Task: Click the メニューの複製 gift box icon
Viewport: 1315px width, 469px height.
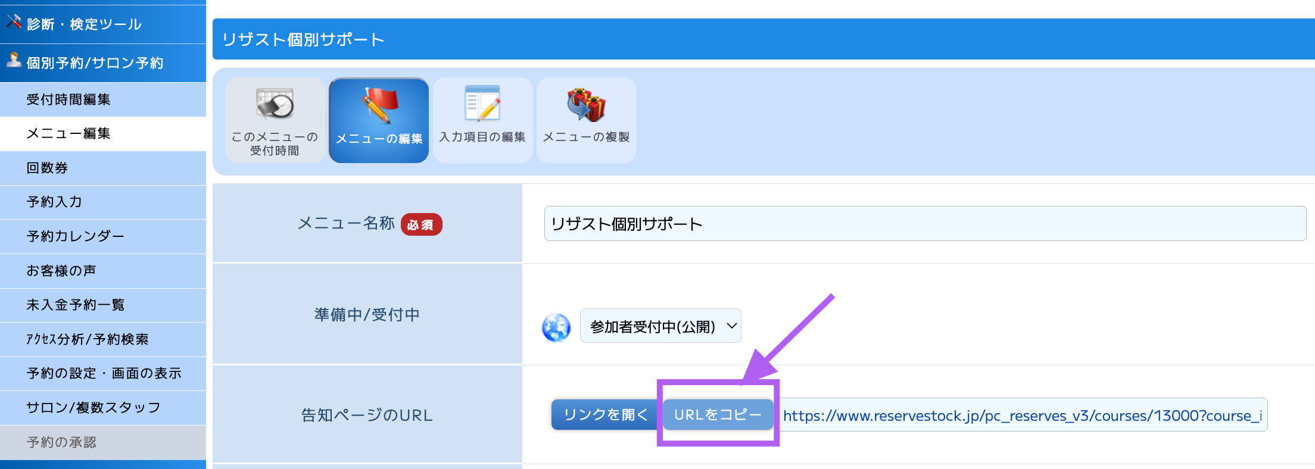Action: tap(586, 105)
